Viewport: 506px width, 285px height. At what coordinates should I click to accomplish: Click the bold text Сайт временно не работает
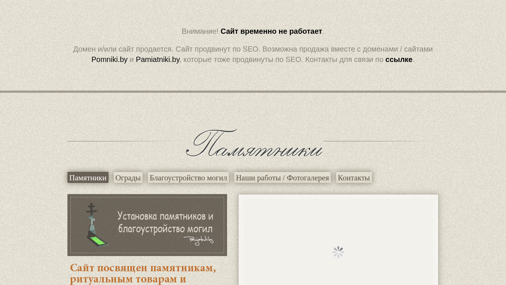point(271,31)
